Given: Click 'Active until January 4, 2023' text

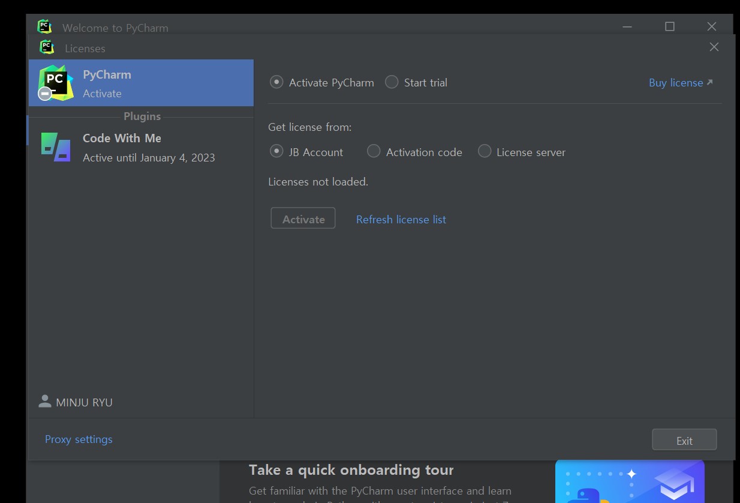Looking at the screenshot, I should tap(149, 158).
